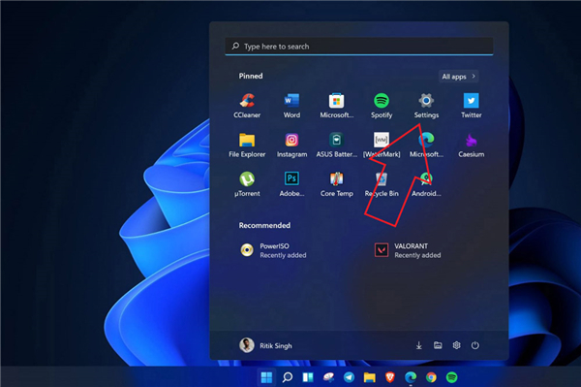This screenshot has height=387, width=581.
Task: Open CCleaner from pinned apps
Action: (247, 106)
